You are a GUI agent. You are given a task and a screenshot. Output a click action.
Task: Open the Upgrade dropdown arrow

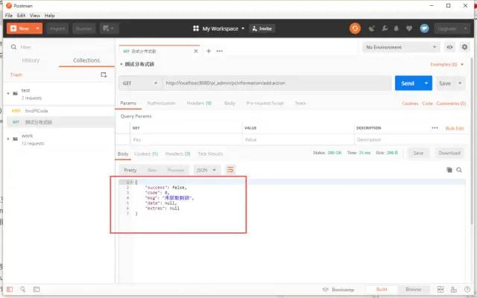pos(465,28)
